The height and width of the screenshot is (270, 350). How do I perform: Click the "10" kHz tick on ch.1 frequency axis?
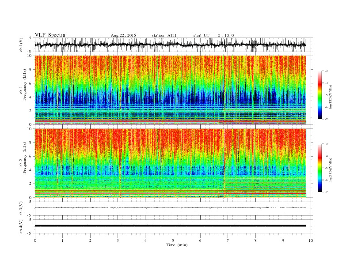coord(30,56)
